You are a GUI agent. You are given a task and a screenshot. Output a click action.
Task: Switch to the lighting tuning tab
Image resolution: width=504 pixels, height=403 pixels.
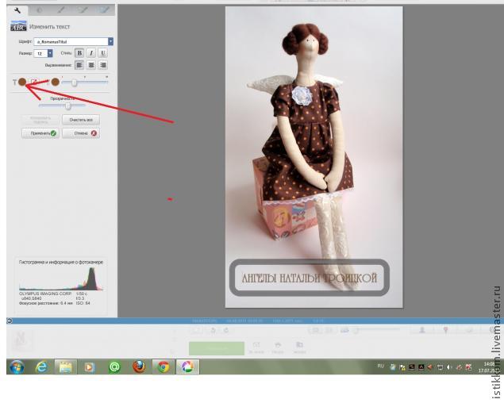[39, 10]
